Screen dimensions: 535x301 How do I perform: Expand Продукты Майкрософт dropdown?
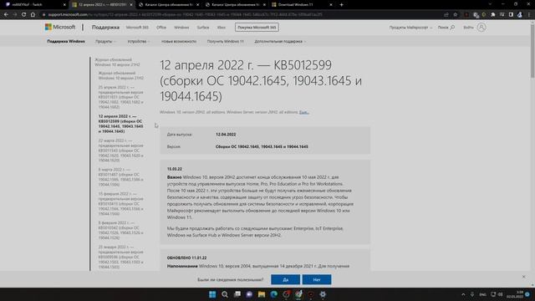(410, 28)
